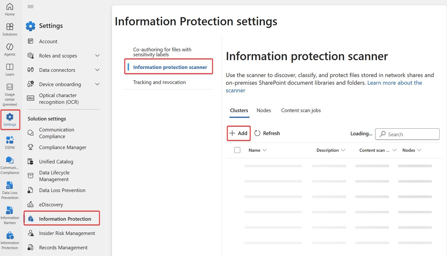
Task: Collapse the navigation with the hamburger icon
Action: (x=30, y=7)
